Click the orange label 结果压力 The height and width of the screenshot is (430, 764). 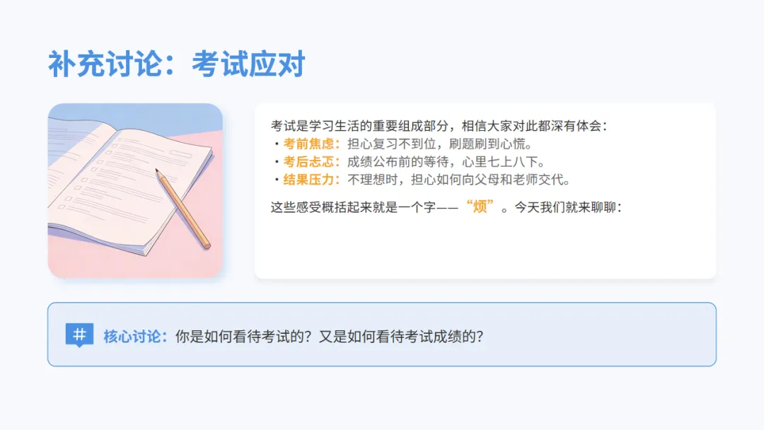pyautogui.click(x=308, y=180)
